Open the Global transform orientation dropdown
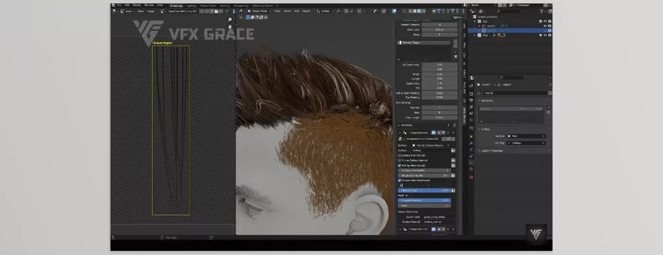 tap(326, 11)
